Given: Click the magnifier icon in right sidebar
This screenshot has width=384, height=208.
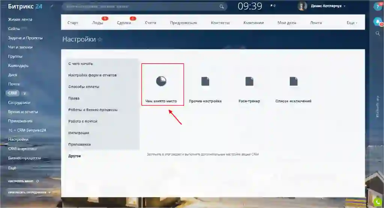Looking at the screenshot, I should pos(378,33).
